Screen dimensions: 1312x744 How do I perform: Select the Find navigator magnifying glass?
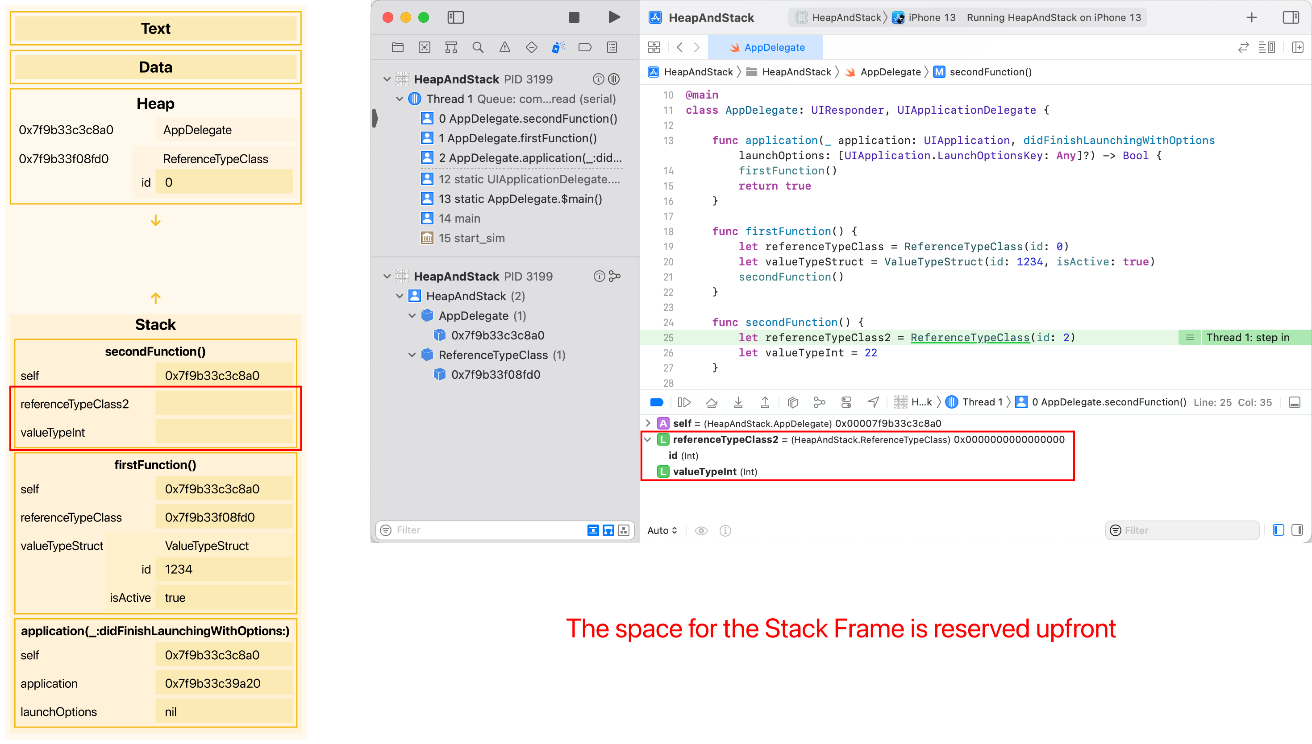click(478, 47)
